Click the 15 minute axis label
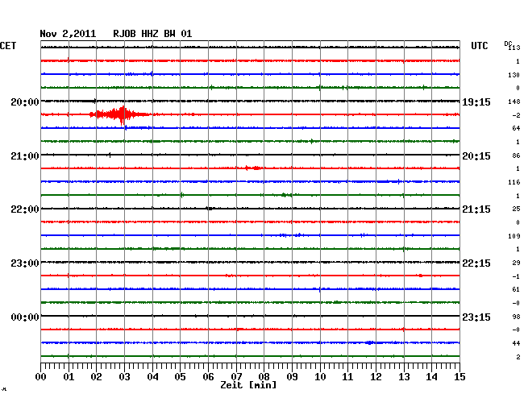Image resolution: width=524 pixels, height=398 pixels. point(460,377)
